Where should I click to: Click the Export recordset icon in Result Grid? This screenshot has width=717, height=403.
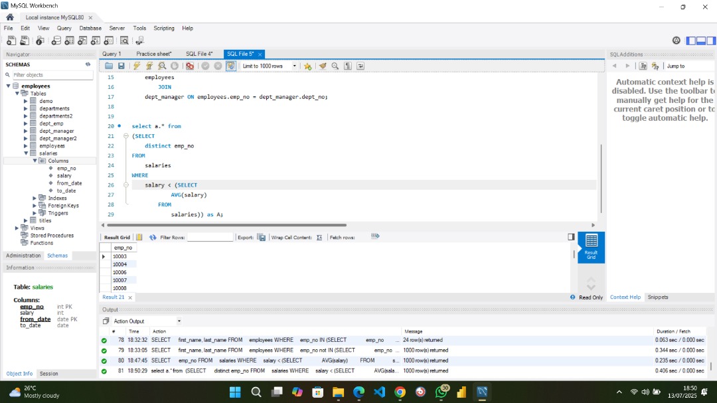(x=260, y=237)
